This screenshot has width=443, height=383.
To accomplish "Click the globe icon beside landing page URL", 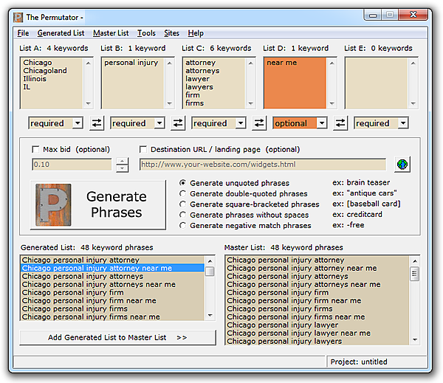I will pyautogui.click(x=402, y=165).
